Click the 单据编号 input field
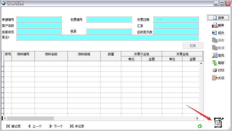 pyautogui.click(x=39, y=20)
